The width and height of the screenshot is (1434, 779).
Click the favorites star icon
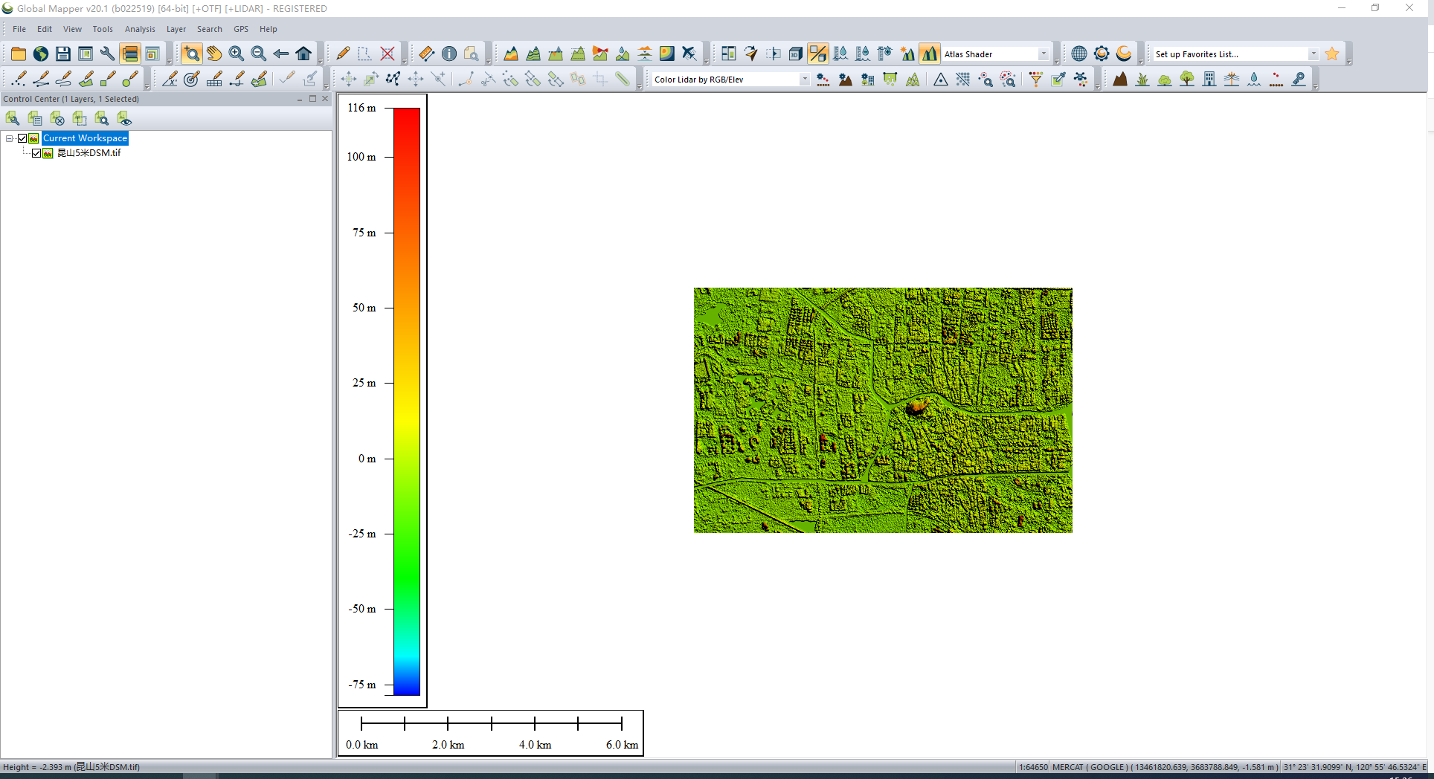point(1332,54)
